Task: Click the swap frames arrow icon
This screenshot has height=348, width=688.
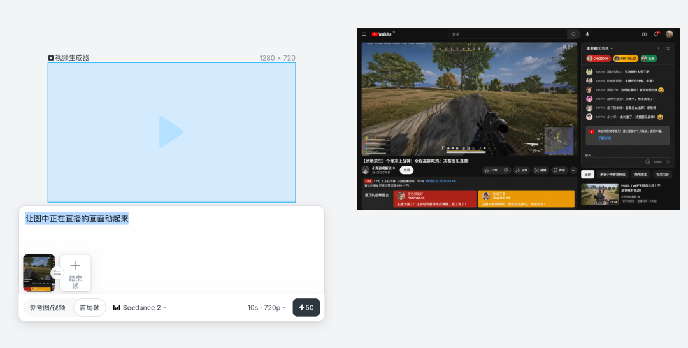Action: pyautogui.click(x=57, y=273)
